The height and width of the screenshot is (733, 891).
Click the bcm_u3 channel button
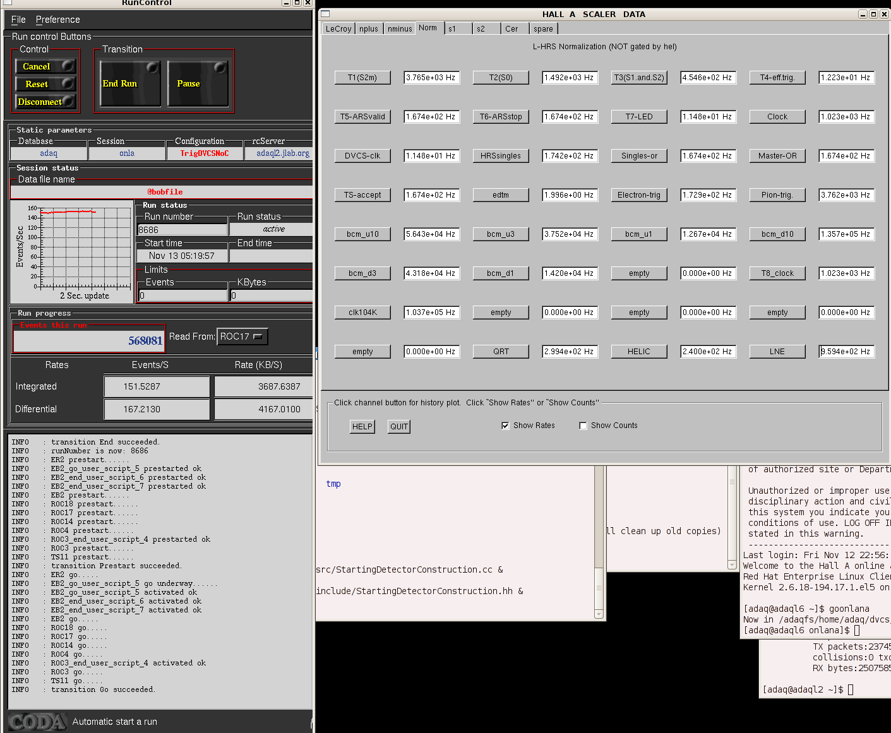tap(501, 234)
